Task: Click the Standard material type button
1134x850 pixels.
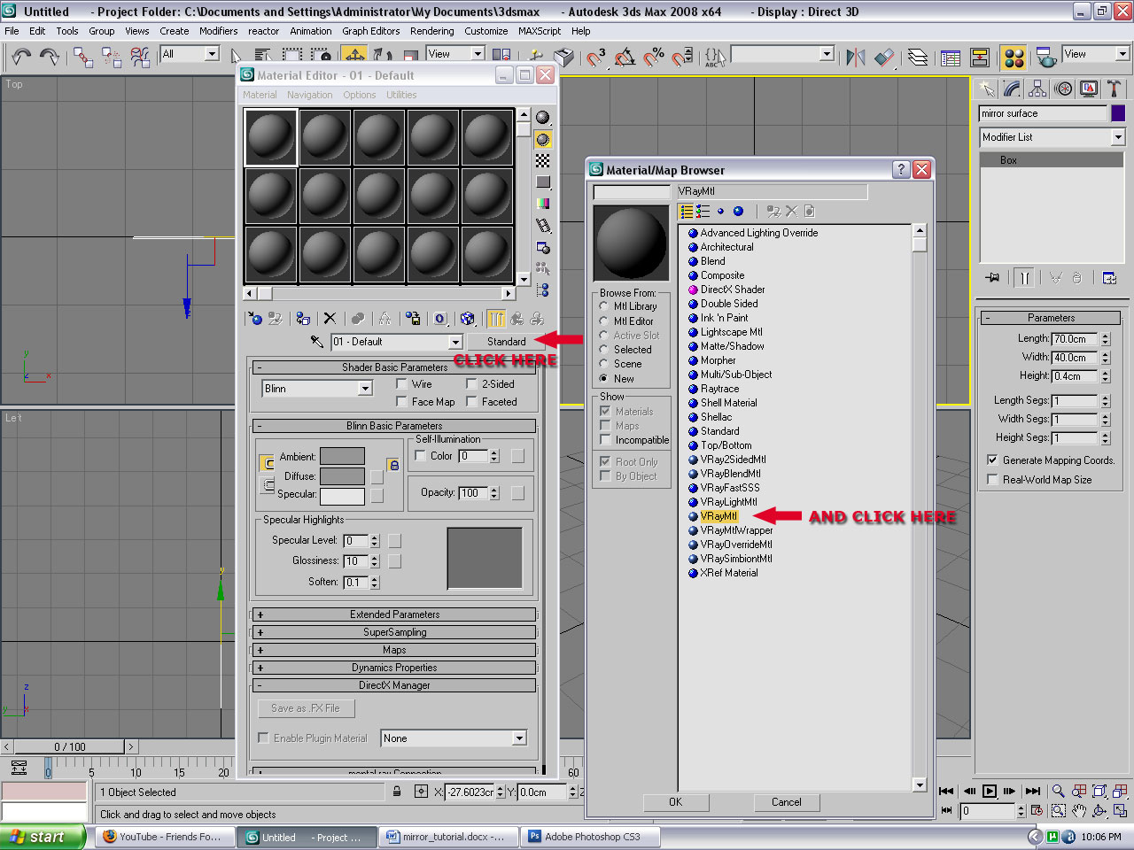Action: [506, 342]
